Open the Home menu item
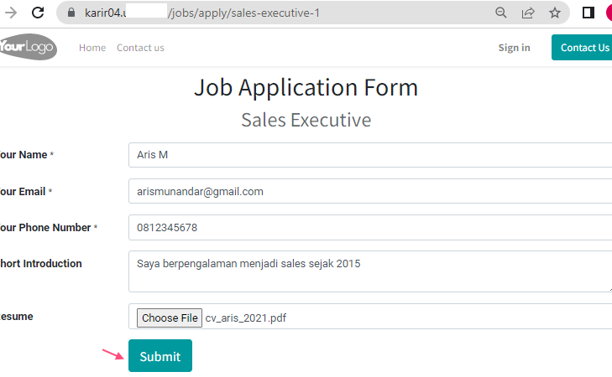 tap(92, 48)
